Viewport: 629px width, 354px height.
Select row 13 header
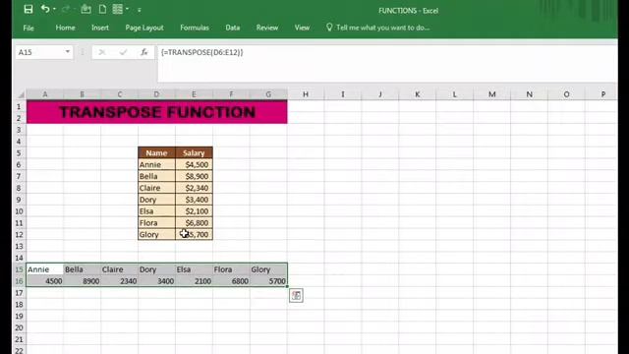19,246
